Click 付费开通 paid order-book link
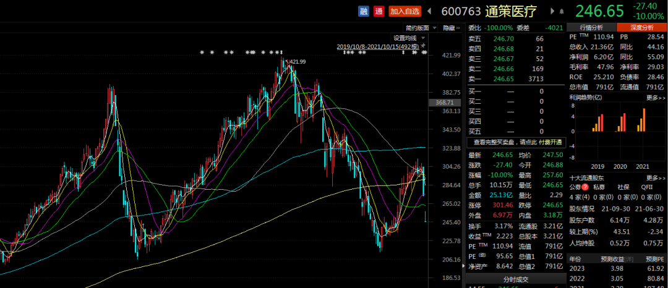This screenshot has width=668, height=288. tap(550, 142)
